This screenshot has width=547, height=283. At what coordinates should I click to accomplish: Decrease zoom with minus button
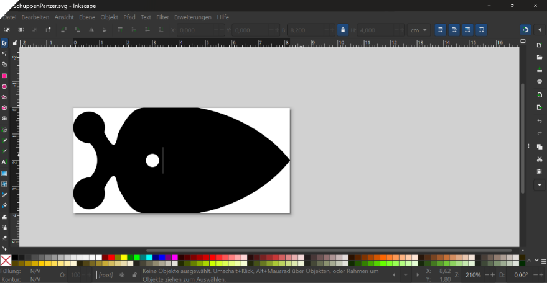click(487, 275)
